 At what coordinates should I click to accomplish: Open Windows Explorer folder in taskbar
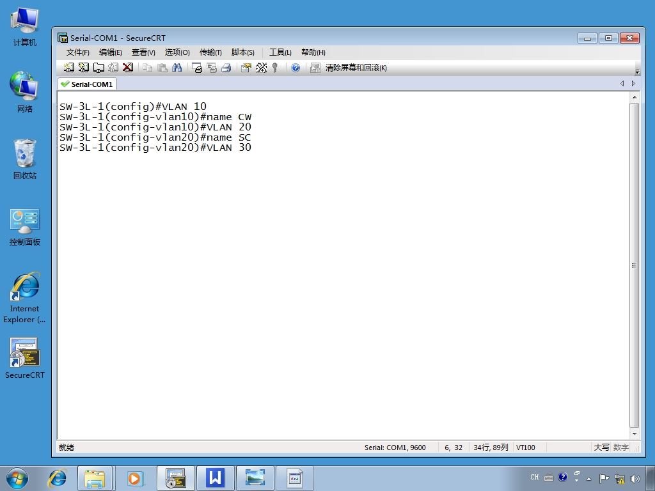coord(95,478)
